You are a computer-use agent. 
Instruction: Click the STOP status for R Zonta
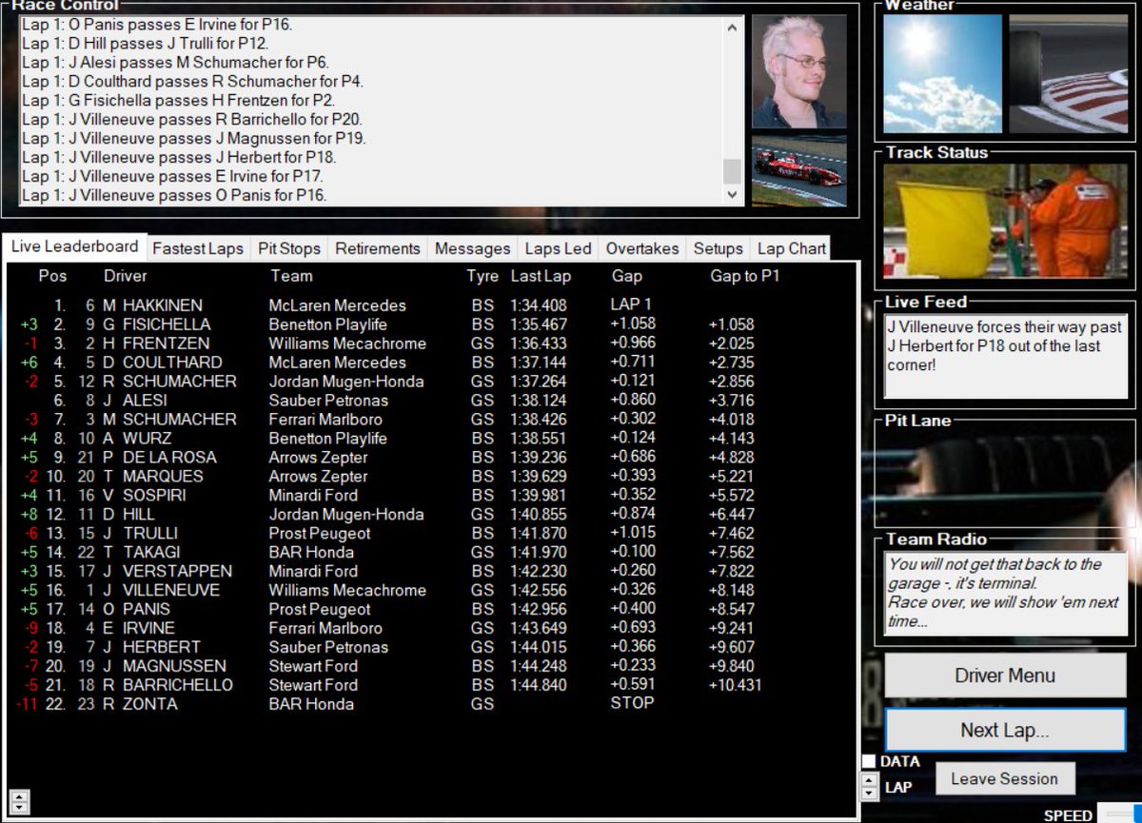(632, 703)
